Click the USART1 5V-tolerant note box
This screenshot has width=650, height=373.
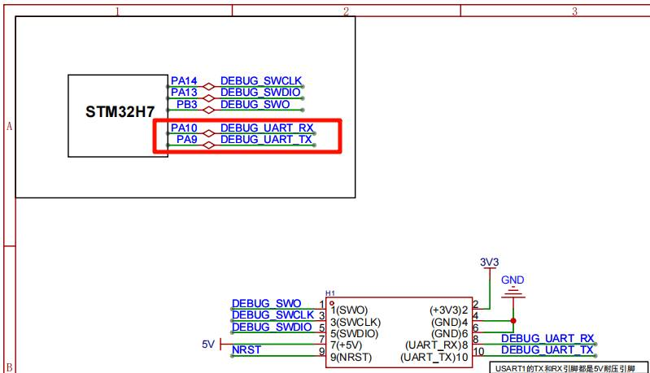[x=569, y=368]
